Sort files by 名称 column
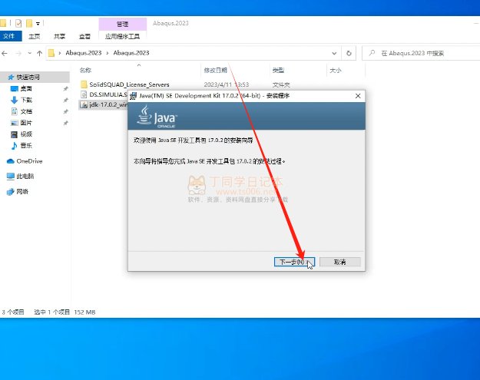Screen dimensions: 480x380 (x=85, y=70)
